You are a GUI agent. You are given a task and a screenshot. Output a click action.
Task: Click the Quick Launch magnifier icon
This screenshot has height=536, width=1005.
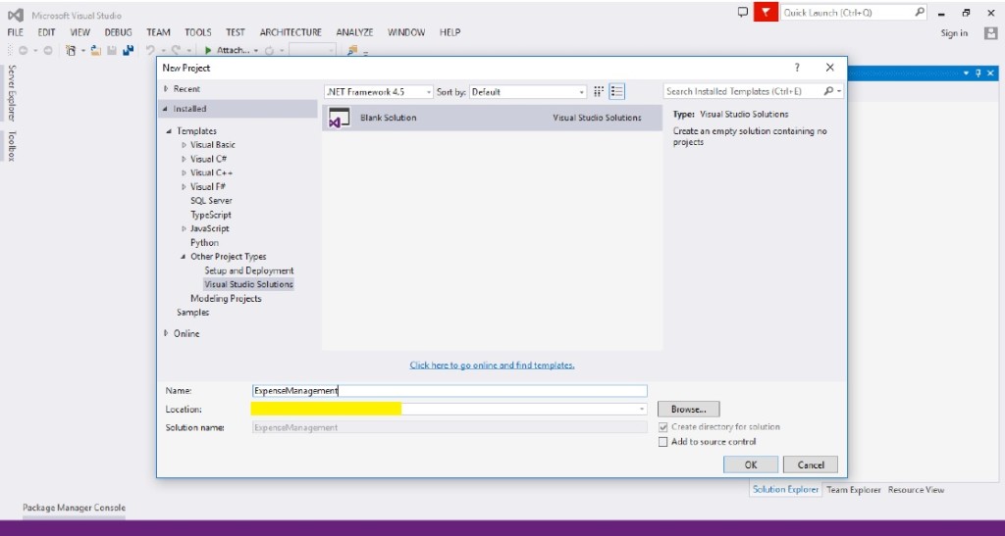tap(919, 12)
